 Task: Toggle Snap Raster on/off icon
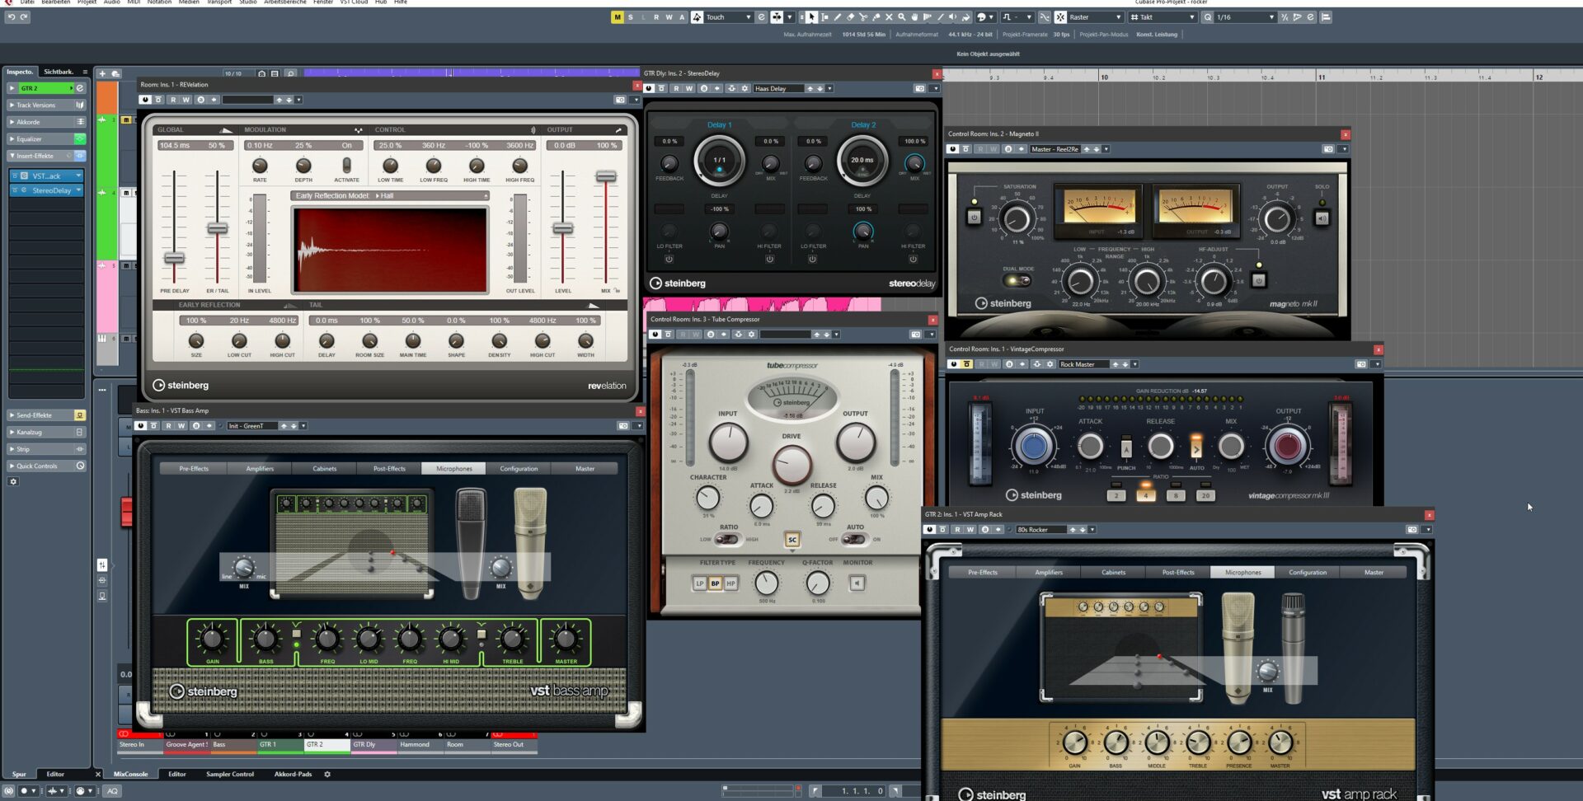click(1060, 17)
